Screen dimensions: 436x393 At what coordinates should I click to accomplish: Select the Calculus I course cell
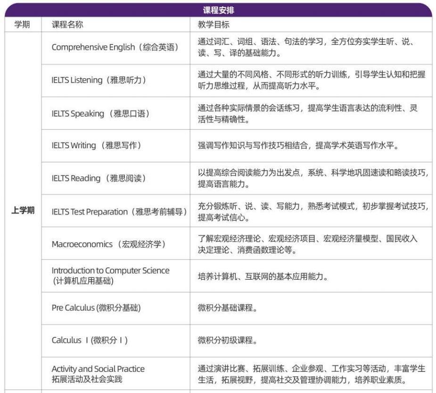pos(90,340)
